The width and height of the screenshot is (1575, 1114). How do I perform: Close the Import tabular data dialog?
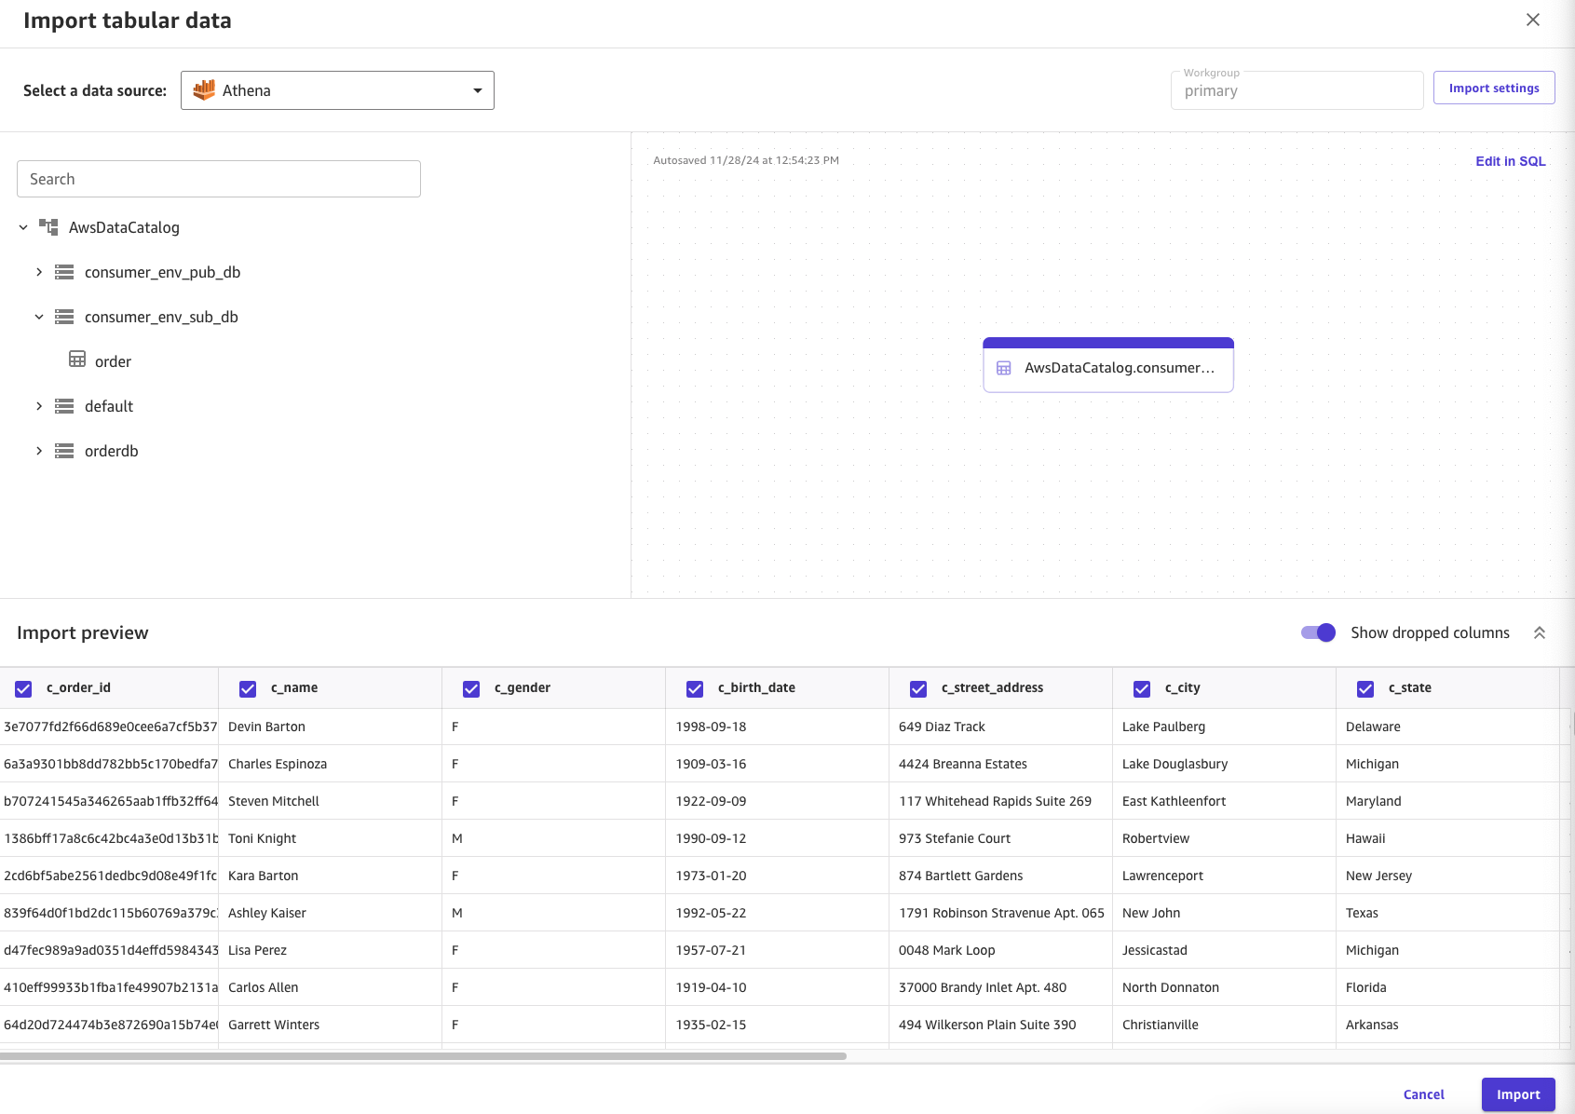[1533, 20]
